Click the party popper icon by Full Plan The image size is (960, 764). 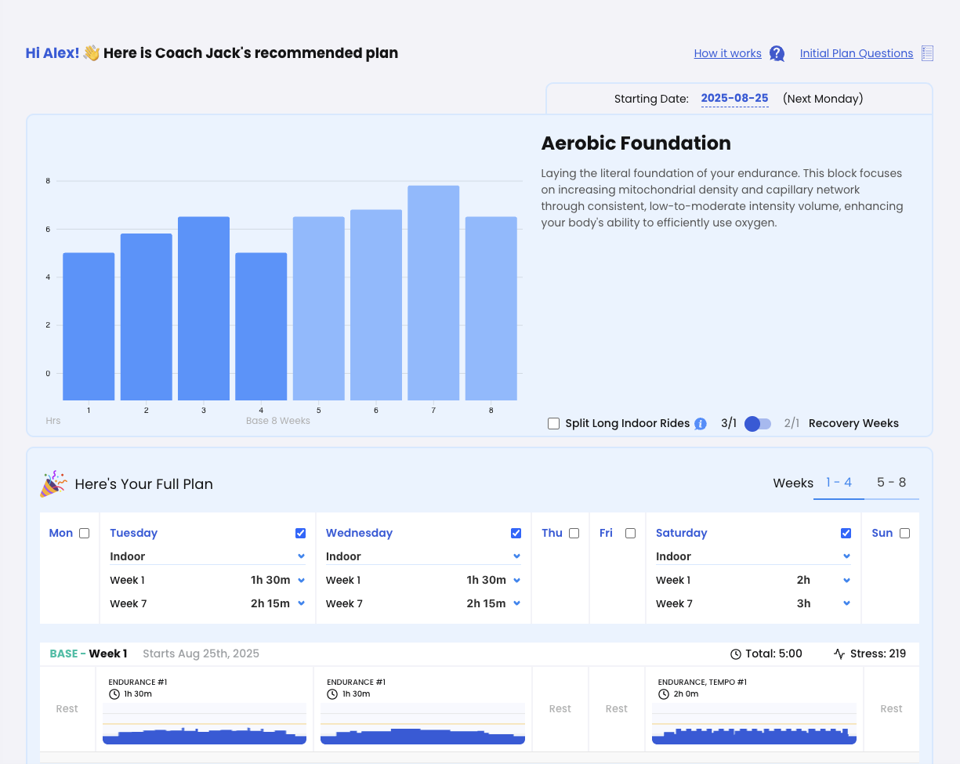point(53,484)
